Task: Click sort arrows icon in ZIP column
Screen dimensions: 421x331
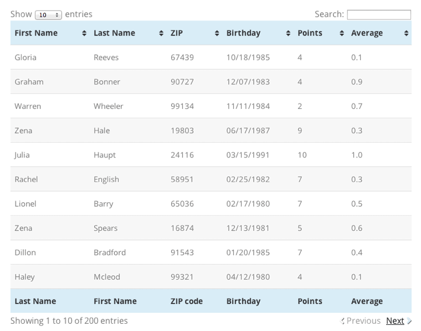Action: tap(217, 34)
